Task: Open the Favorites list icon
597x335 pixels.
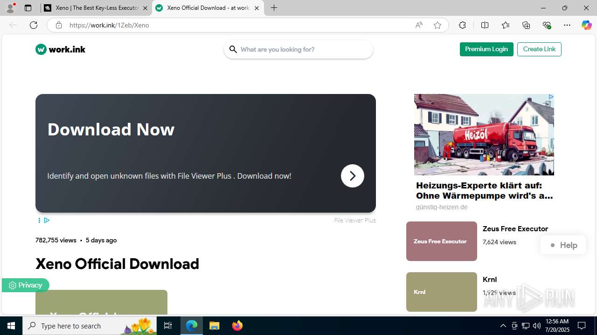Action: (x=506, y=25)
